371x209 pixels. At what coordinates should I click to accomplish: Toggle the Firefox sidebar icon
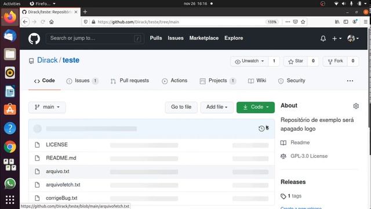point(345,22)
